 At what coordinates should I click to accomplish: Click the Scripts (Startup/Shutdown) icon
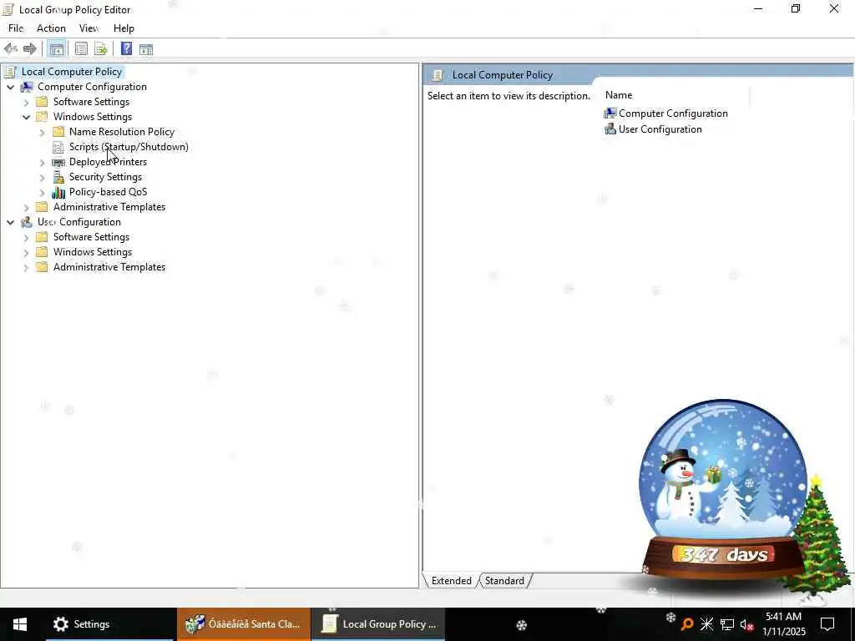tap(58, 147)
